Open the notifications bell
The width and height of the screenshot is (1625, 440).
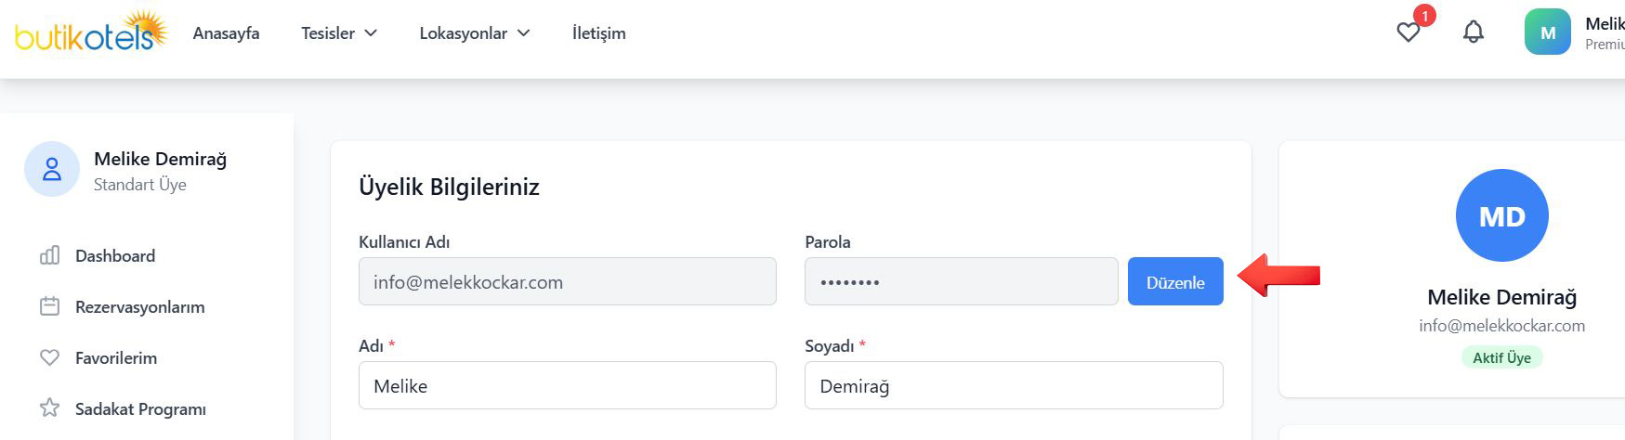pos(1474,32)
